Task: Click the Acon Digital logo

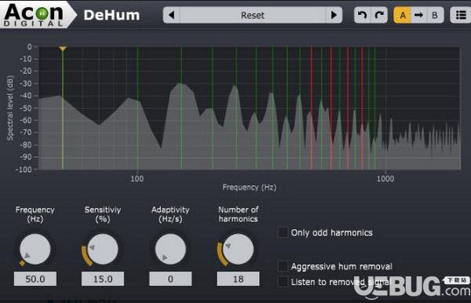Action: [x=34, y=14]
